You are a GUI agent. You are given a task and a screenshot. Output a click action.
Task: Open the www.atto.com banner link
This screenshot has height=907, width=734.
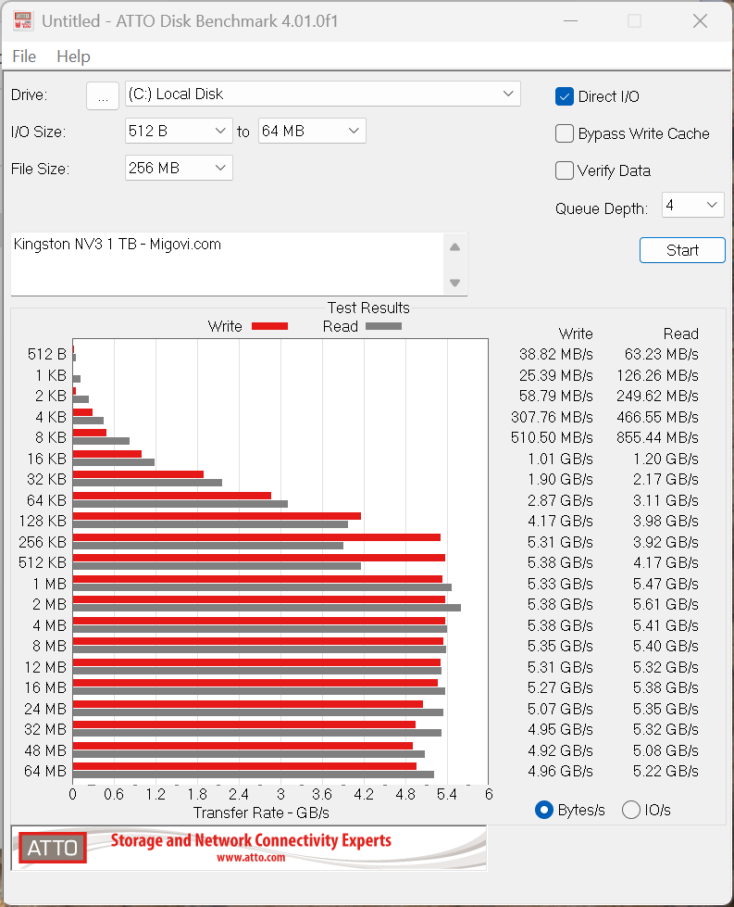tap(251, 857)
